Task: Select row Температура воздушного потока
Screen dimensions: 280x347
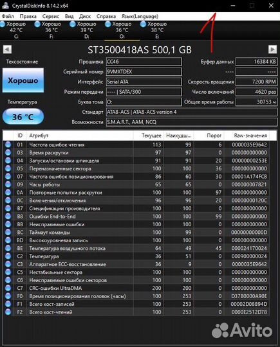Action: (136, 248)
